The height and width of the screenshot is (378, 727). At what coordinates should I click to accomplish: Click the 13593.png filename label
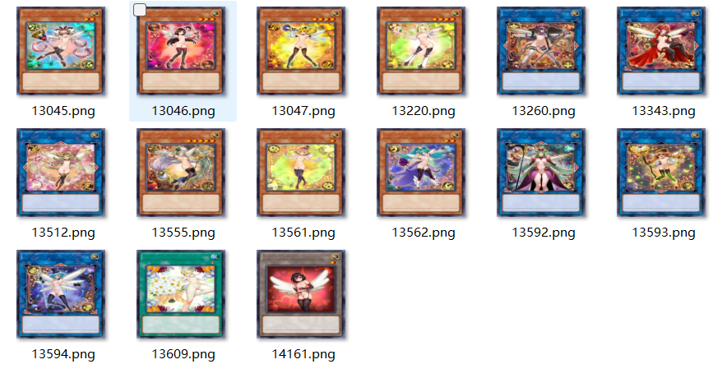(x=664, y=233)
